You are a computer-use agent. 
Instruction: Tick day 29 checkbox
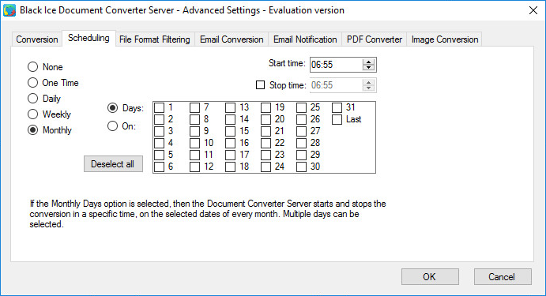tap(301, 155)
